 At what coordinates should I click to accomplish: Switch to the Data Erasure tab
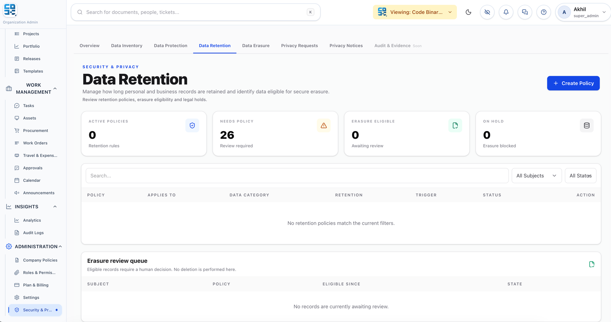click(x=256, y=46)
